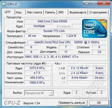Click the Intel Core 2 Duo logo
The image size is (112, 108).
click(94, 28)
